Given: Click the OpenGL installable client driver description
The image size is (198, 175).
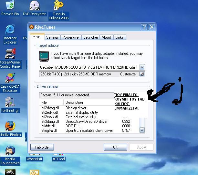Looking at the screenshot, I should [x=89, y=131].
